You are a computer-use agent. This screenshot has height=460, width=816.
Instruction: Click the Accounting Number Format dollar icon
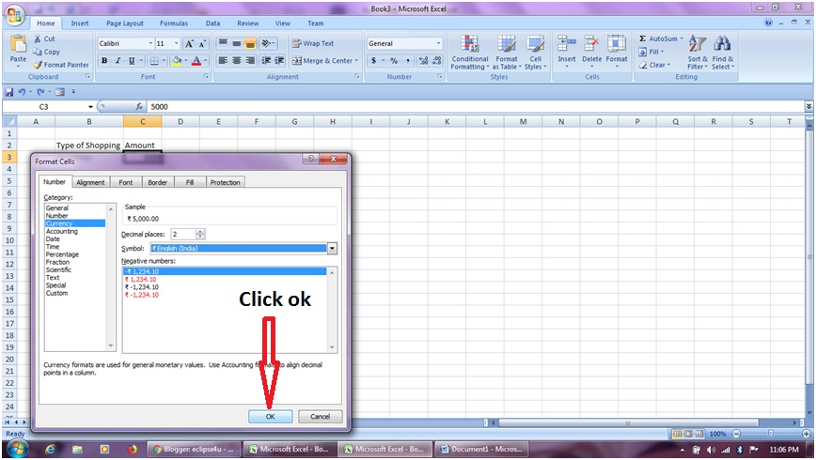tap(373, 61)
